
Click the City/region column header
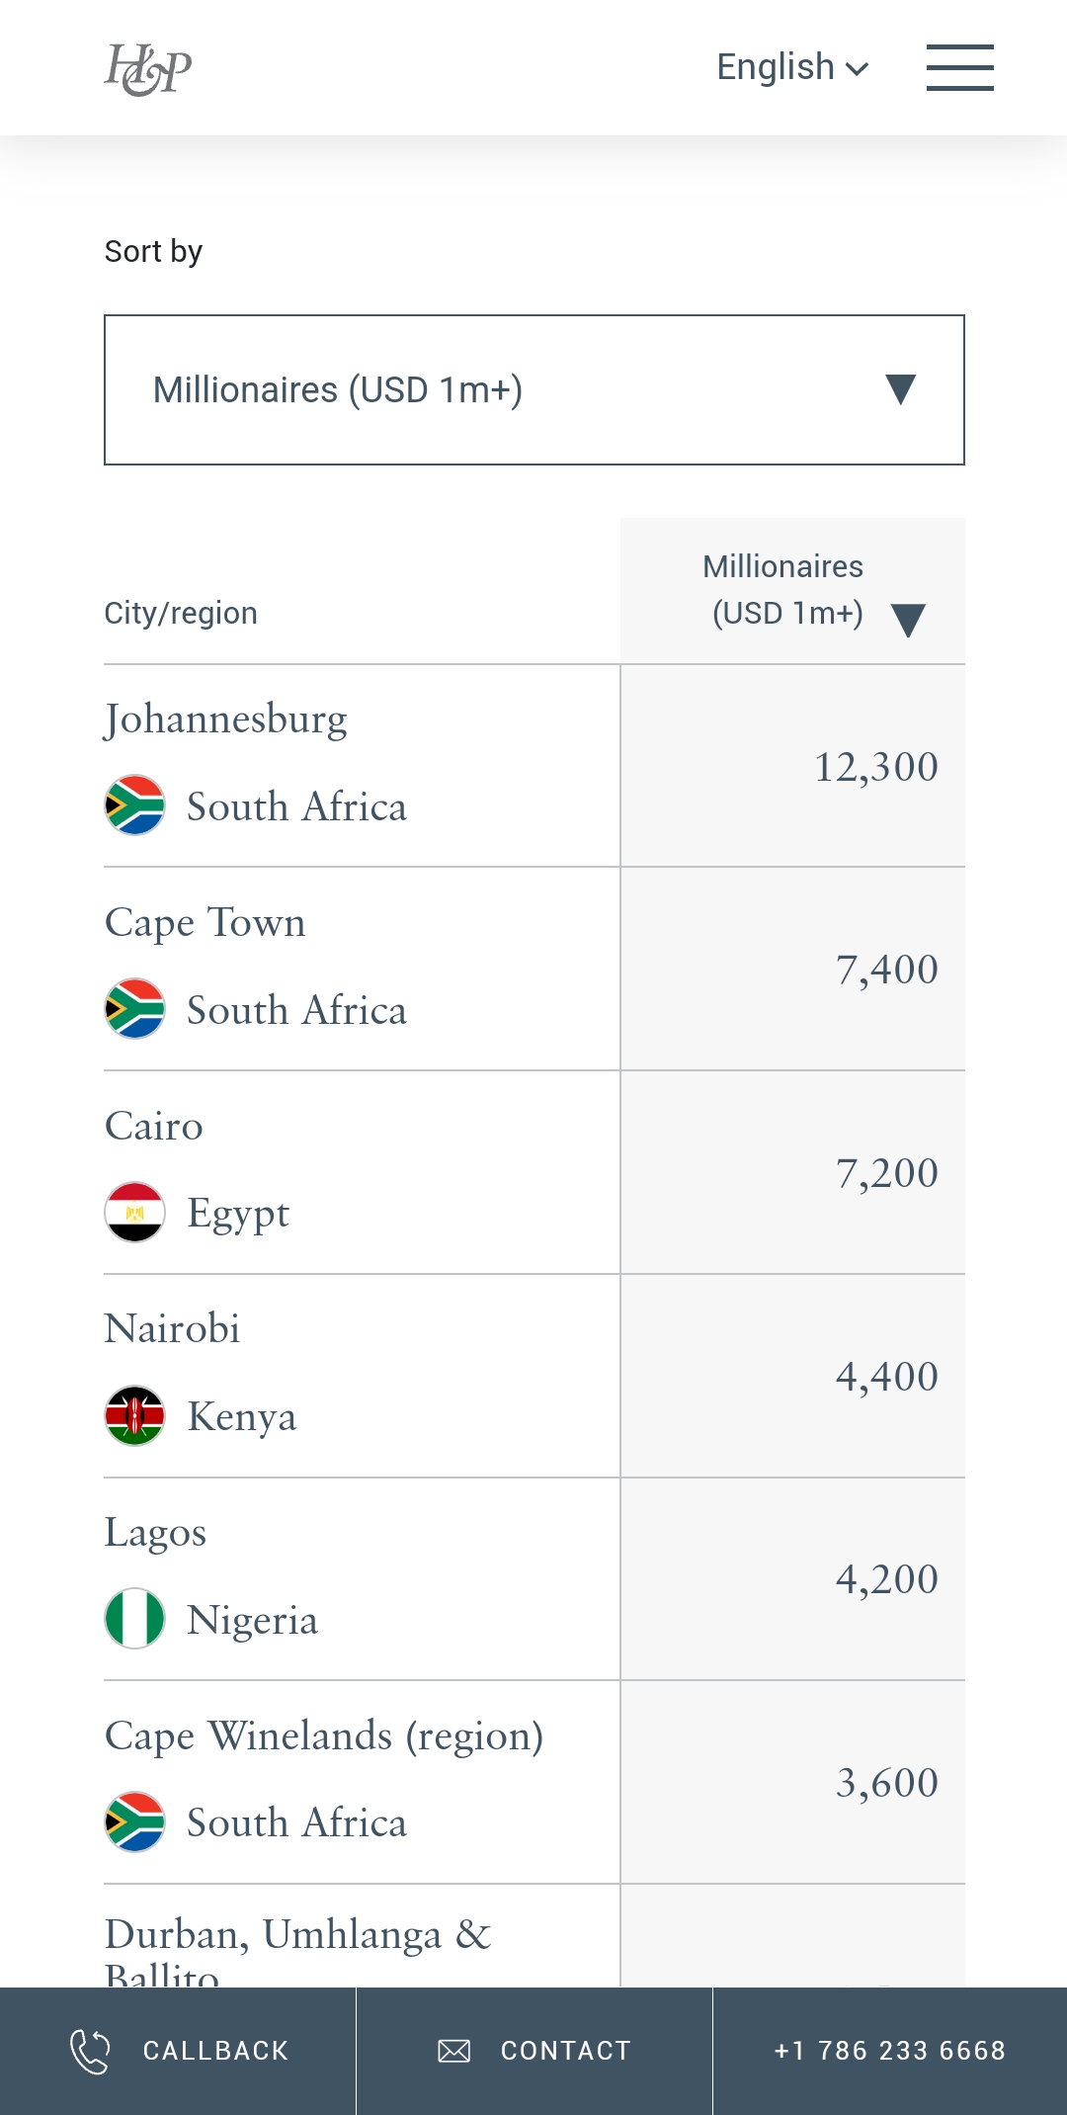181,614
